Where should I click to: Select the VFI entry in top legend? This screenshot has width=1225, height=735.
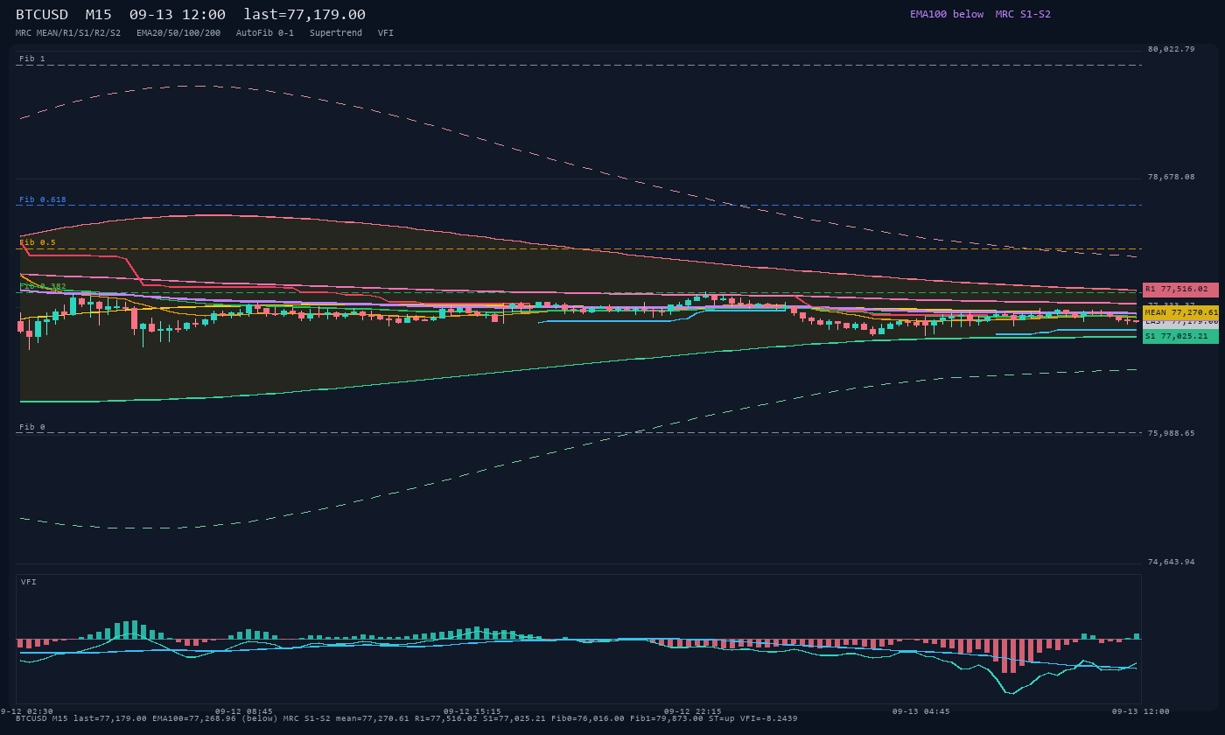click(x=386, y=32)
